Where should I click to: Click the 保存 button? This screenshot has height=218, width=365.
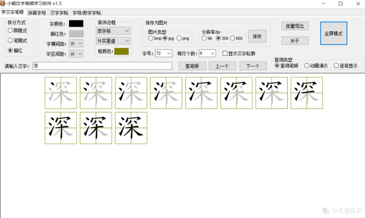257,36
